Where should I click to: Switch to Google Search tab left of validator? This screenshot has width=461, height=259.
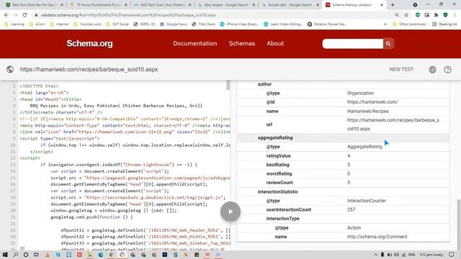pyautogui.click(x=290, y=5)
